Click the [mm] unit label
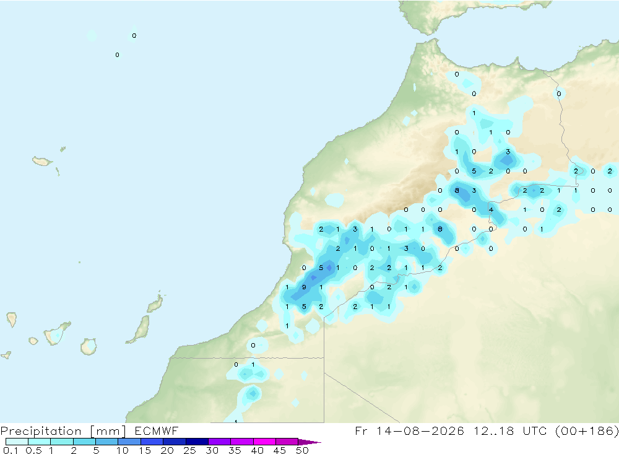Viewport: 619px width, 454px height. [108, 431]
